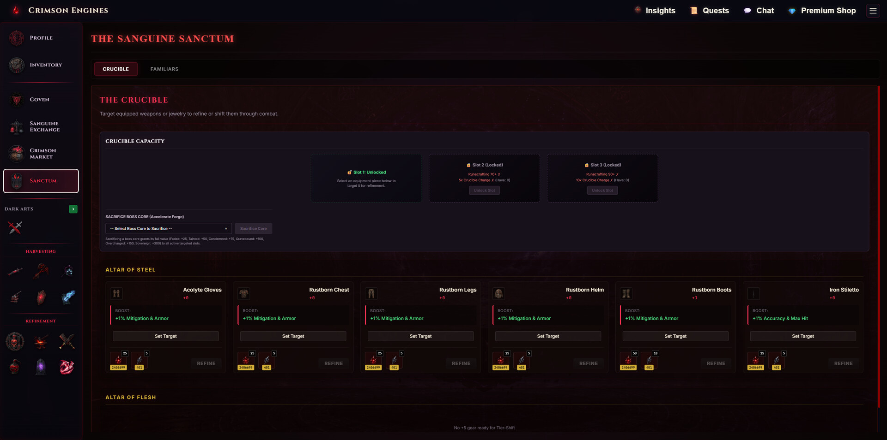Click Unlock Slot for Slot 2
The height and width of the screenshot is (440, 887).
click(484, 190)
